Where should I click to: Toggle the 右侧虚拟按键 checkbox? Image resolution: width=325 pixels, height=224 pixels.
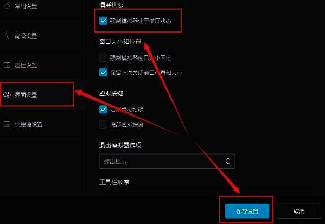[103, 110]
